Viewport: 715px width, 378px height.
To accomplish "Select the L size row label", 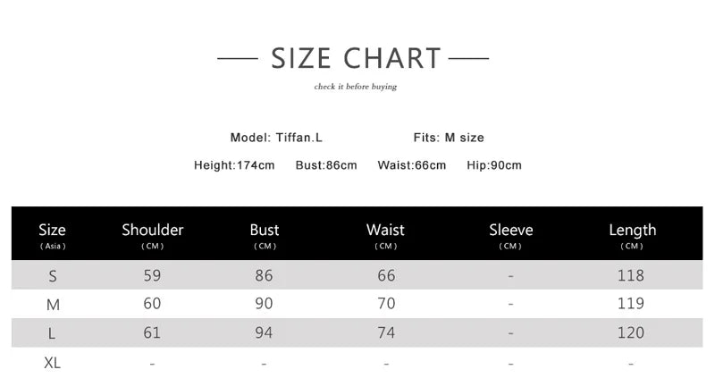I will [52, 334].
